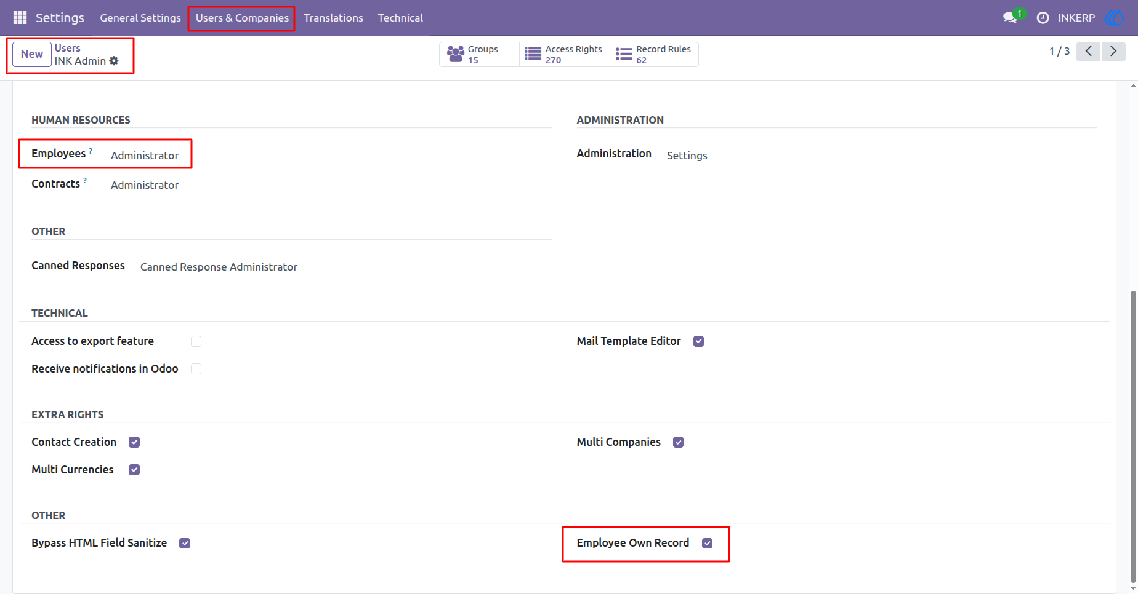Open the Groups stat button

[479, 55]
